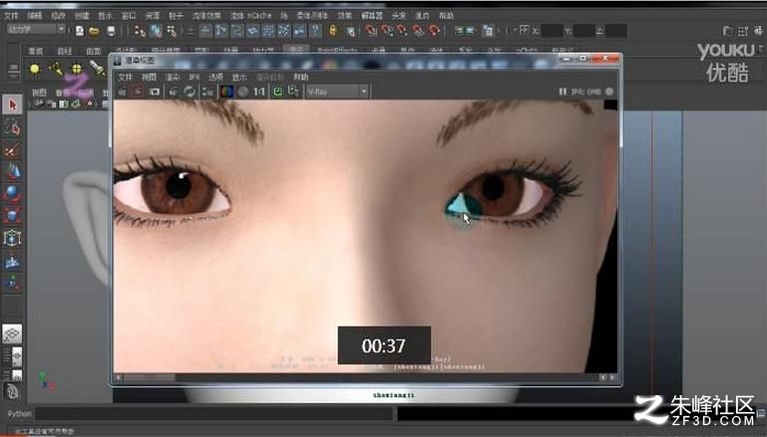The image size is (767, 437).
Task: Select the Soft Modification tool
Action: 12,262
